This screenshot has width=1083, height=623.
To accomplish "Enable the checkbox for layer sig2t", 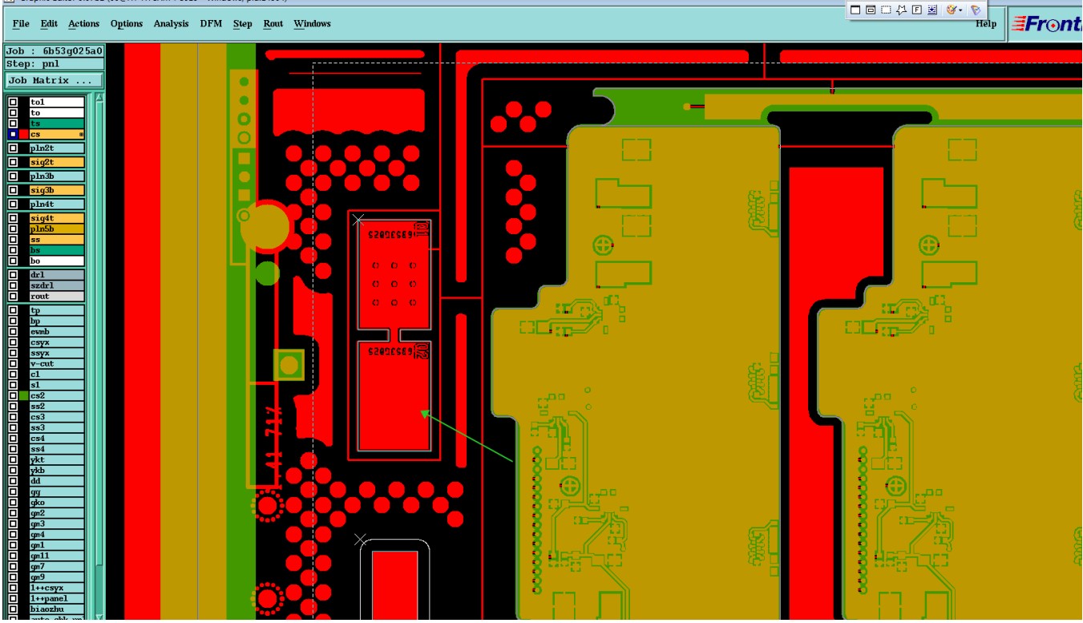I will click(13, 162).
